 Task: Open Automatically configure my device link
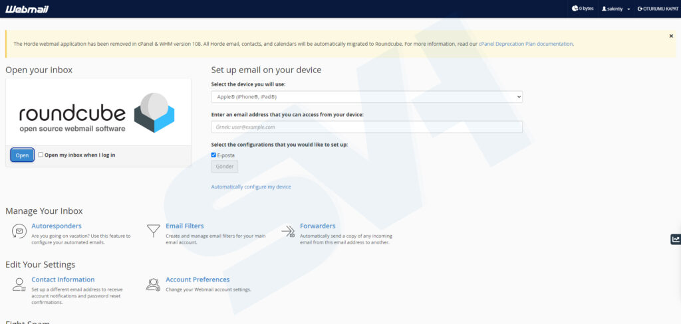251,187
